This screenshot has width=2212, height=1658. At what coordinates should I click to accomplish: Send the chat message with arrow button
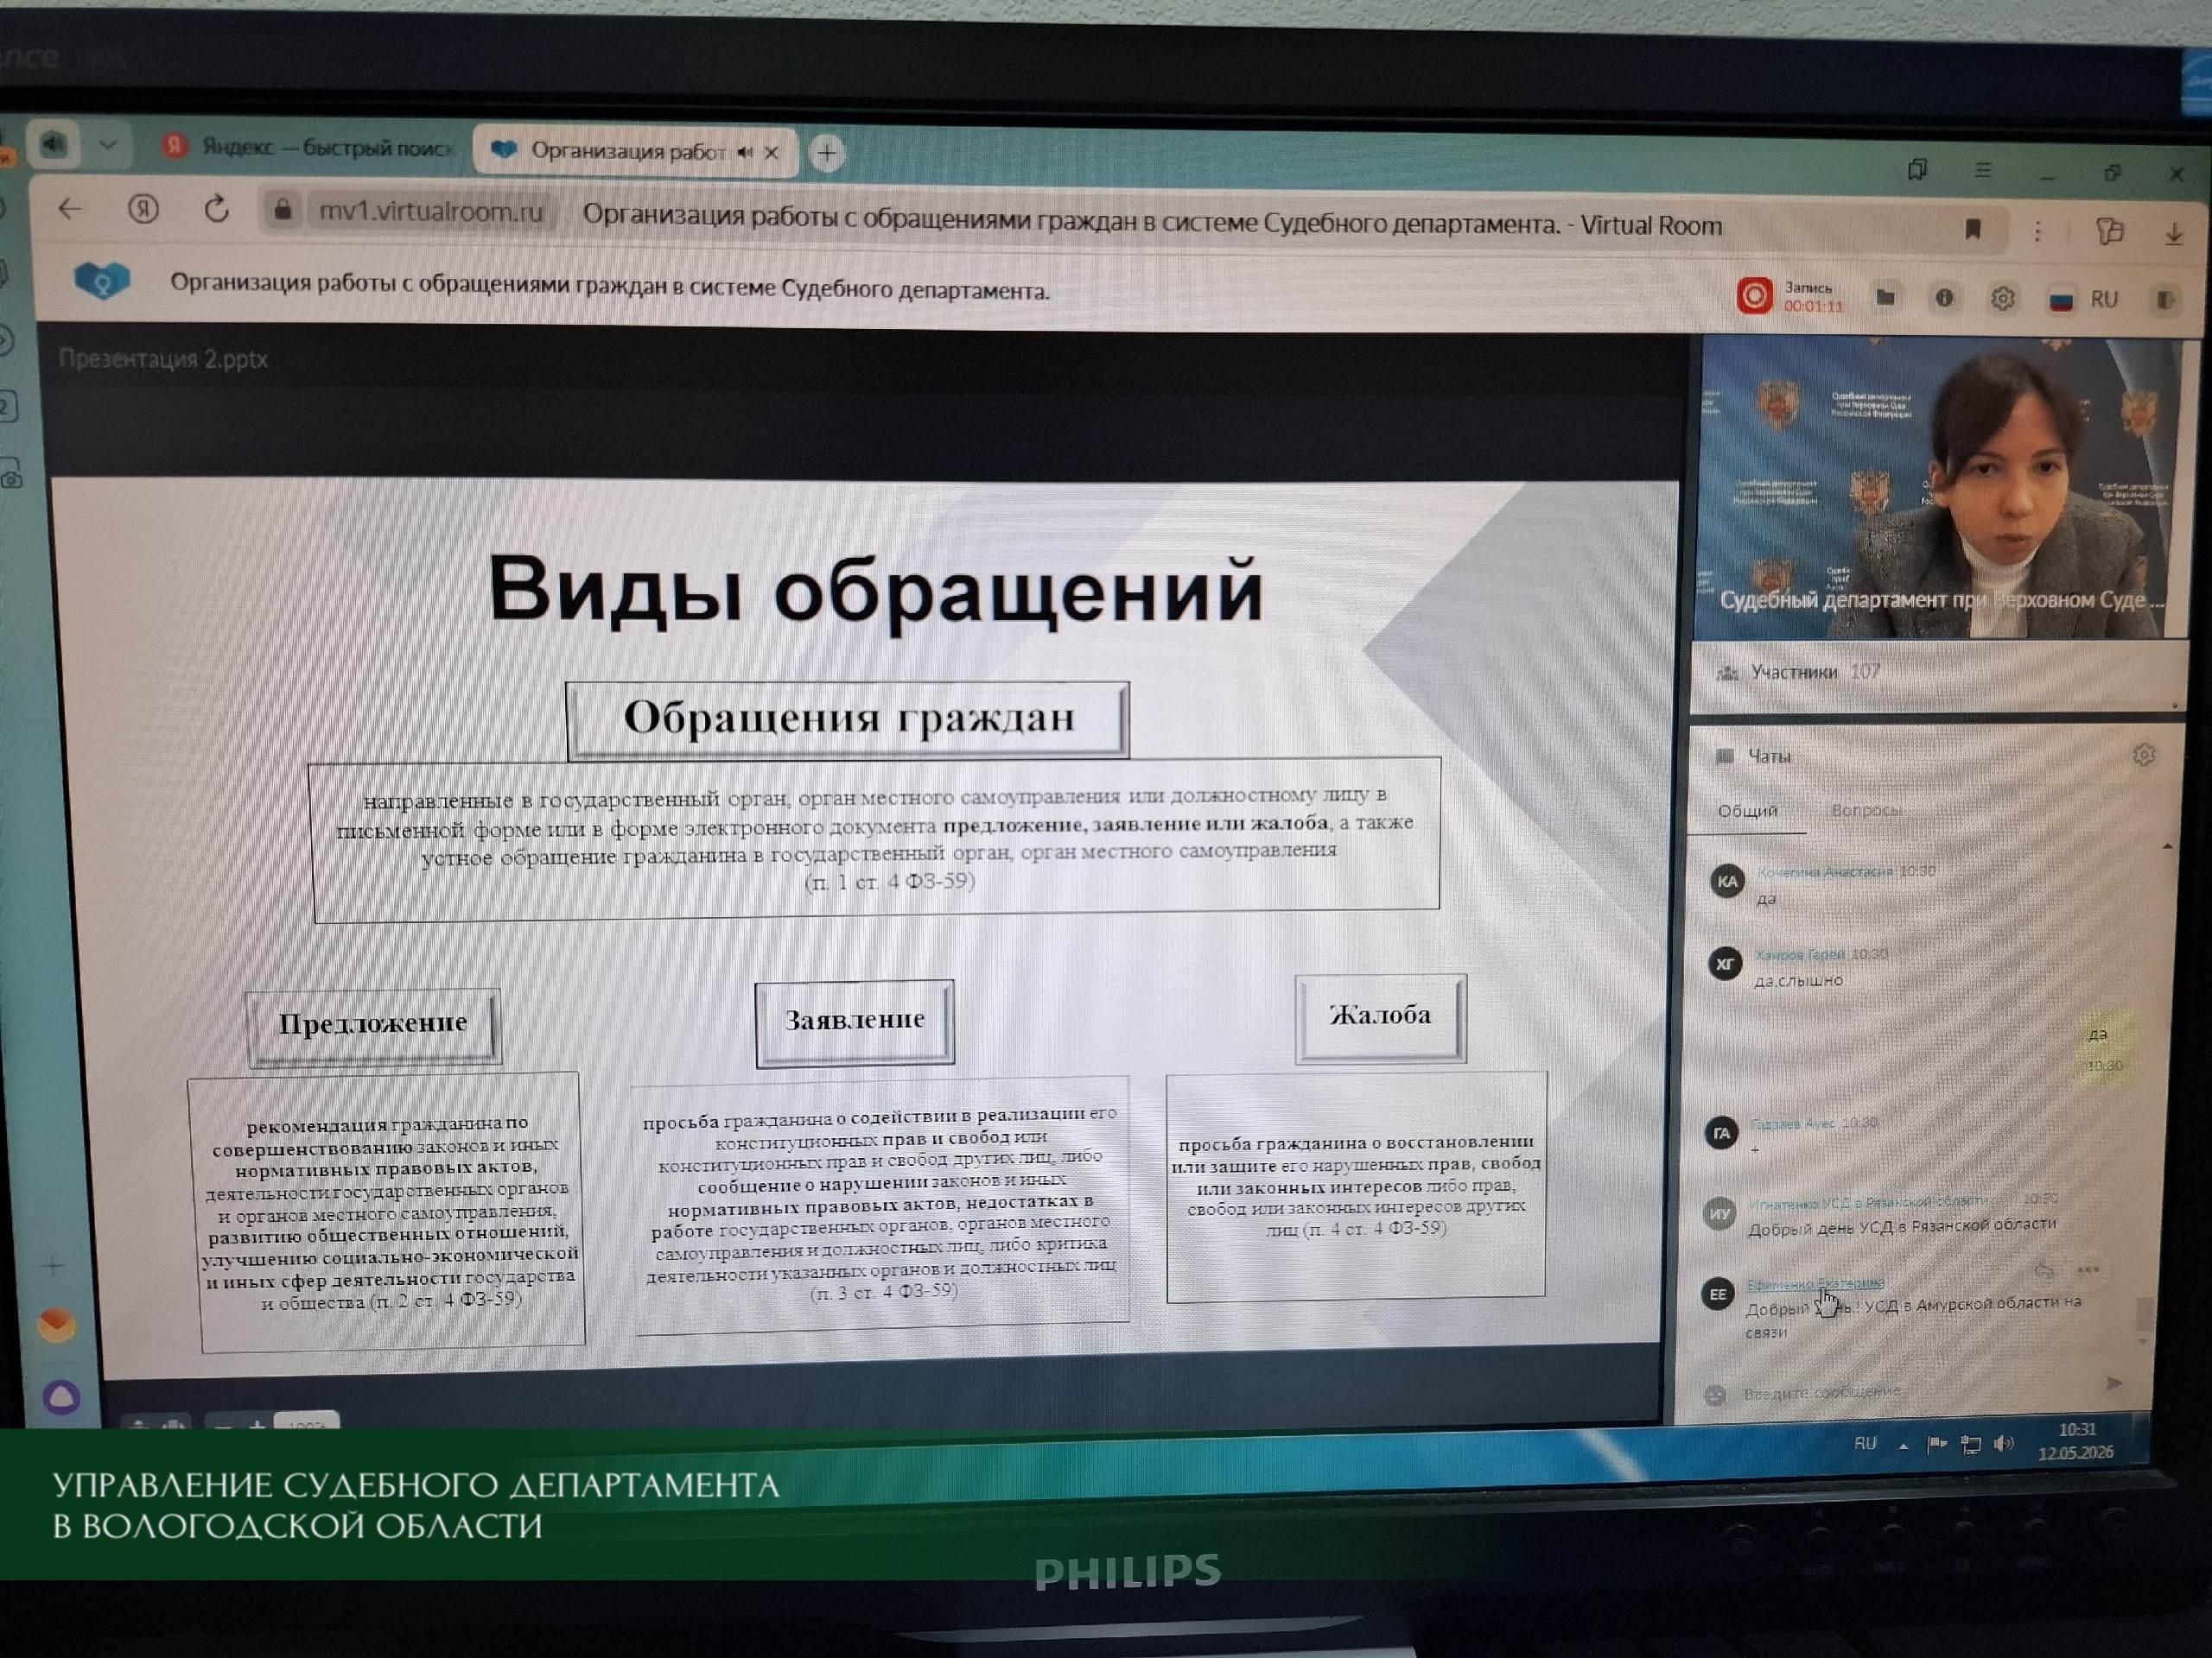(x=2113, y=1383)
